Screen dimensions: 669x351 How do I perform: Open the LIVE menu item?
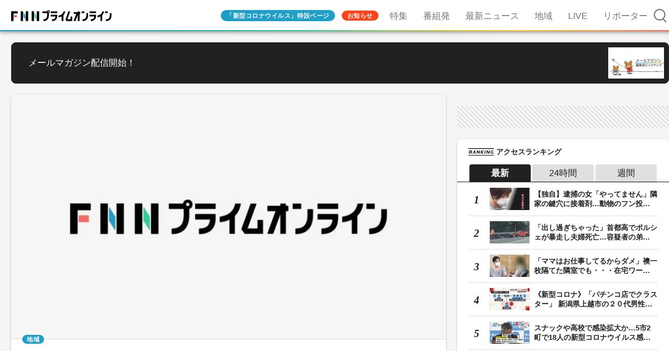tap(578, 16)
